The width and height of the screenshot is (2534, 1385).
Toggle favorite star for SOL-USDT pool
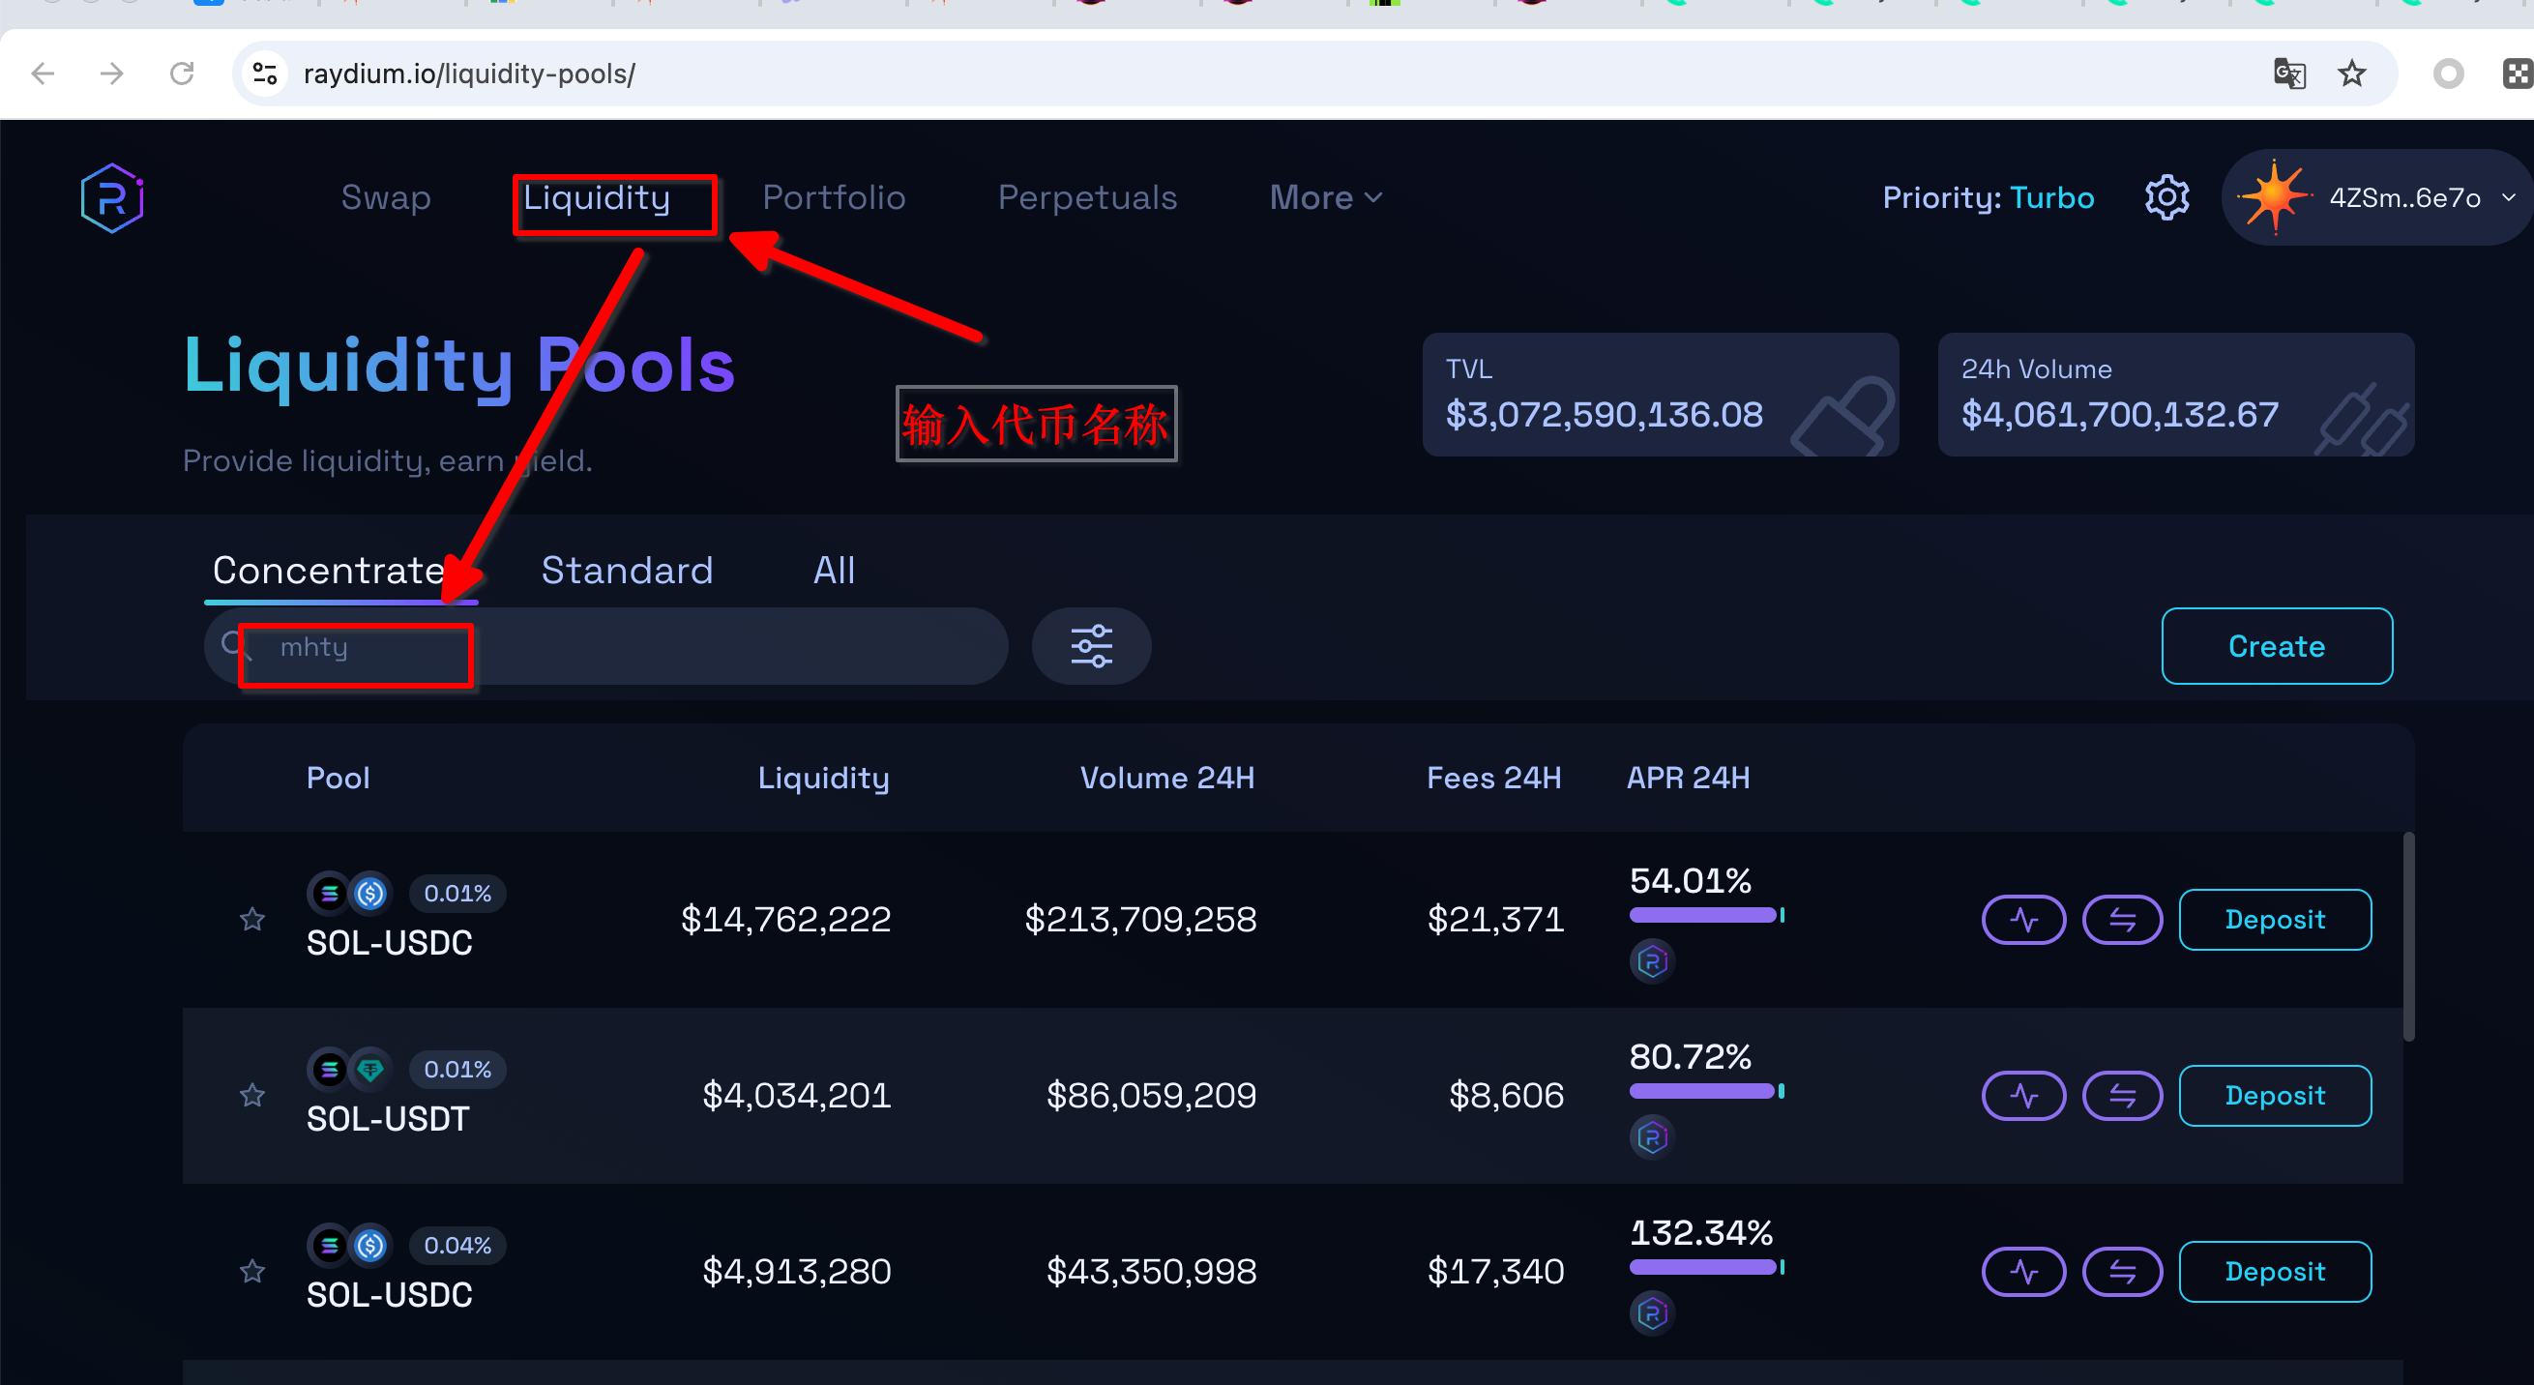point(252,1096)
